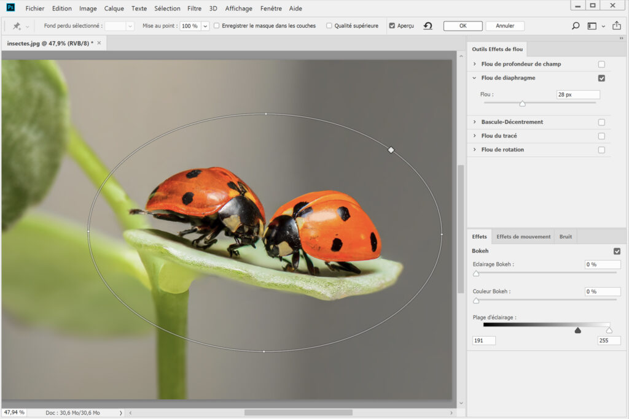Uncheck the Flou de diaphragme checkbox
Image resolution: width=629 pixels, height=419 pixels.
click(601, 78)
